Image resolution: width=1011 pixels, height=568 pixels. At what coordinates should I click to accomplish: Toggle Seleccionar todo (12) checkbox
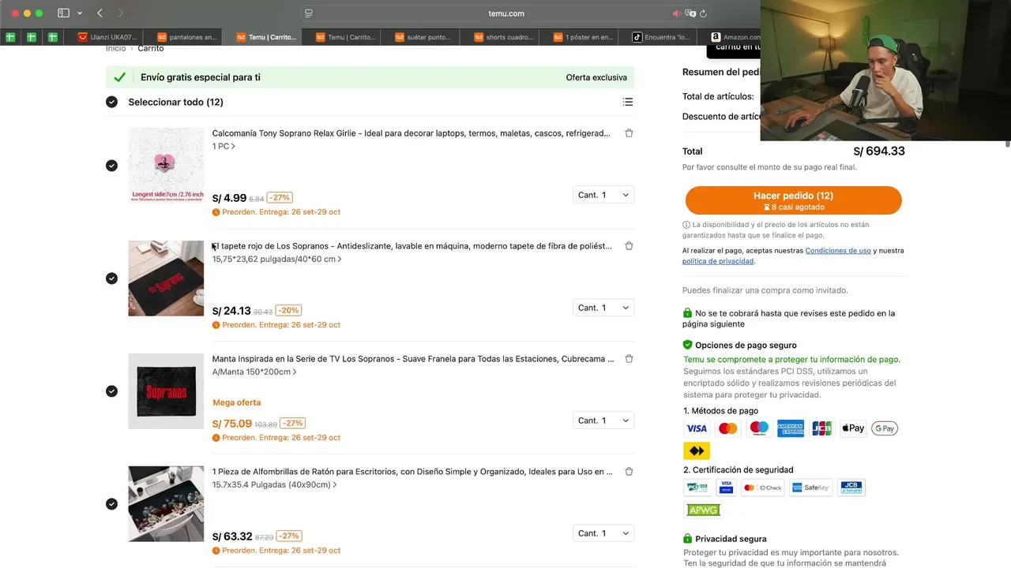coord(111,102)
